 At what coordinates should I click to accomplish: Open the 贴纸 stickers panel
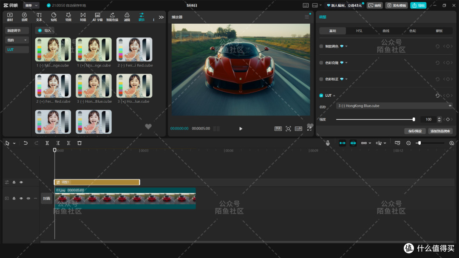[54, 17]
